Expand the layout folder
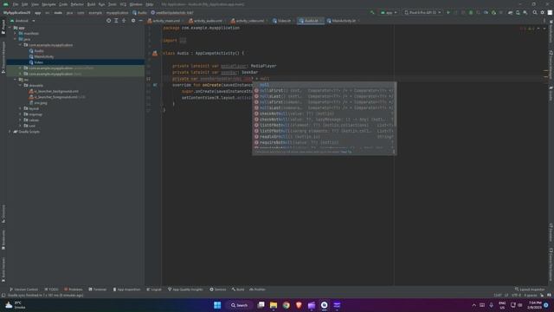 coord(21,108)
